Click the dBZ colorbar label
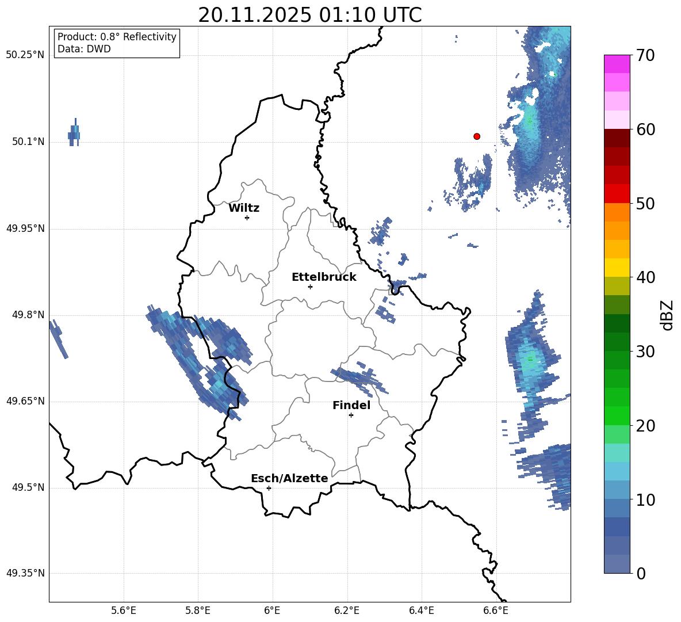This screenshot has height=622, width=681. click(668, 315)
